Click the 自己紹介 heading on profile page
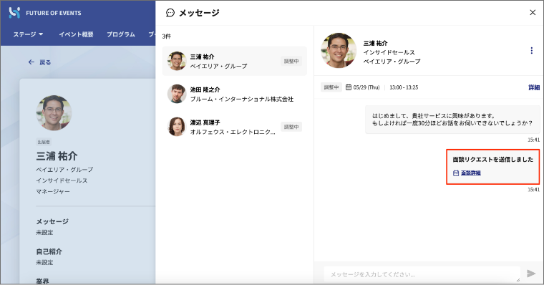The width and height of the screenshot is (544, 285). 49,251
